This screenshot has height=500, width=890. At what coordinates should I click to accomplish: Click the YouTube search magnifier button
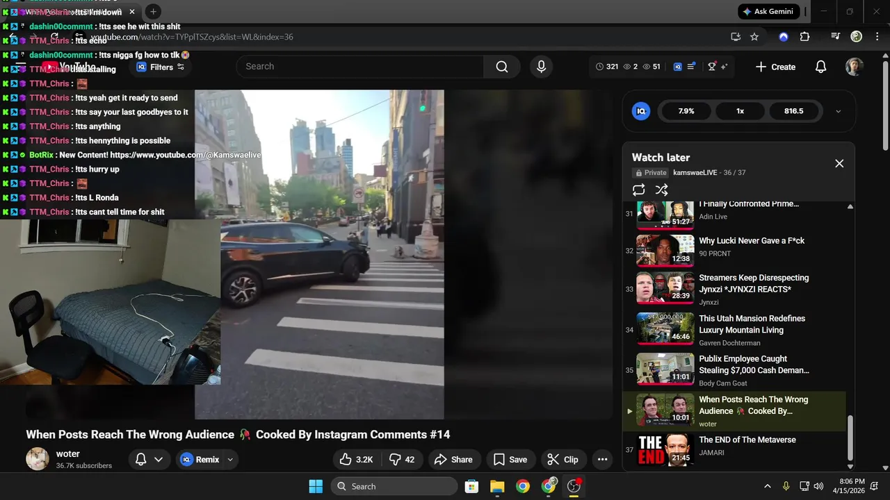pos(502,67)
